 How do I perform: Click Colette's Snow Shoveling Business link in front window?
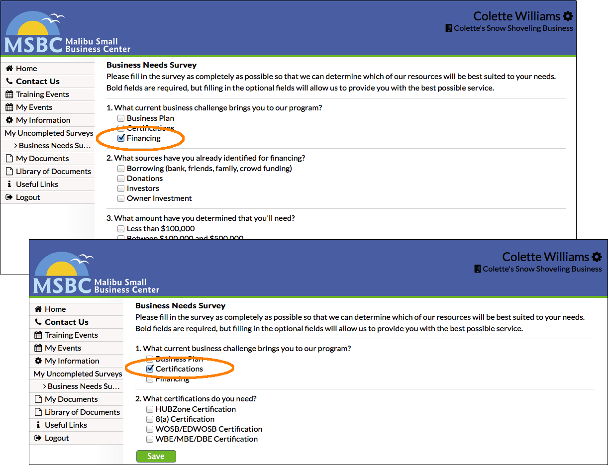pyautogui.click(x=542, y=269)
